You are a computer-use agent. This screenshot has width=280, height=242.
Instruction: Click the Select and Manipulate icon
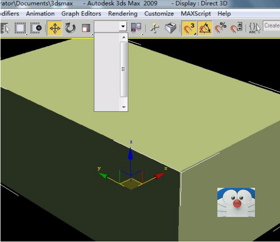point(154,28)
